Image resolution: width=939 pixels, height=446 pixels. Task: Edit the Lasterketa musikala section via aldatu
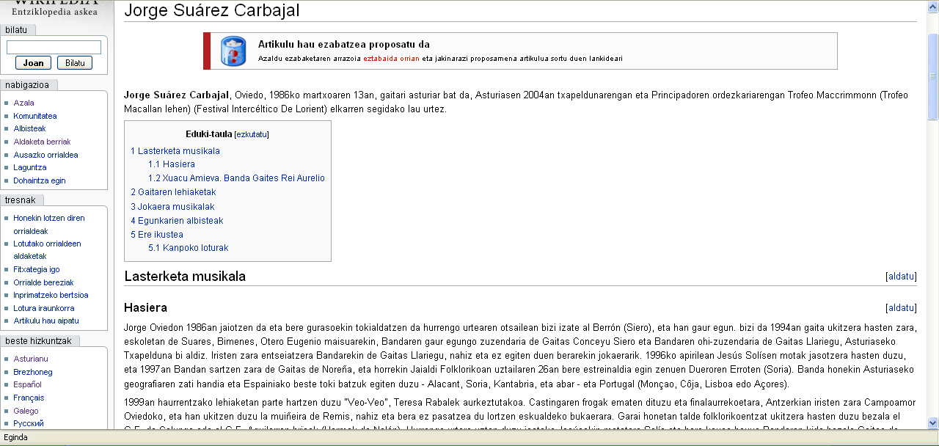pos(901,277)
